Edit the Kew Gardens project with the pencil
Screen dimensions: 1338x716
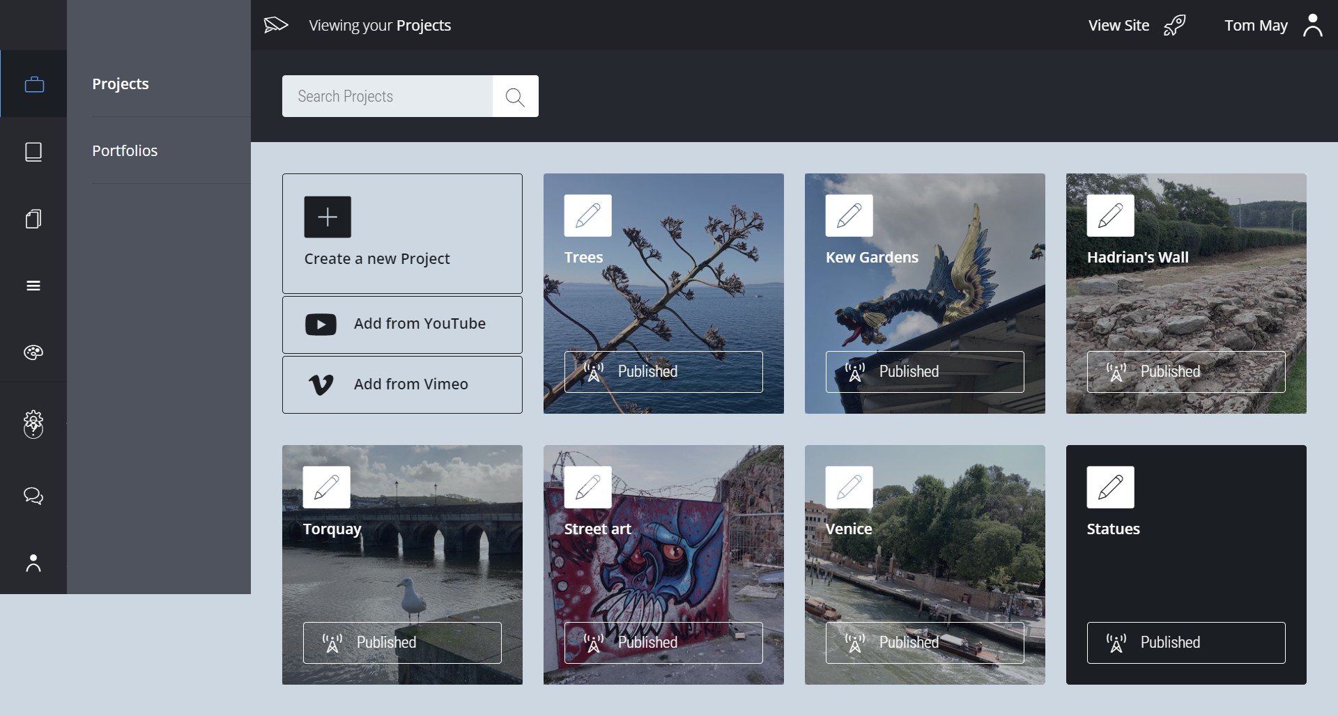pyautogui.click(x=849, y=216)
